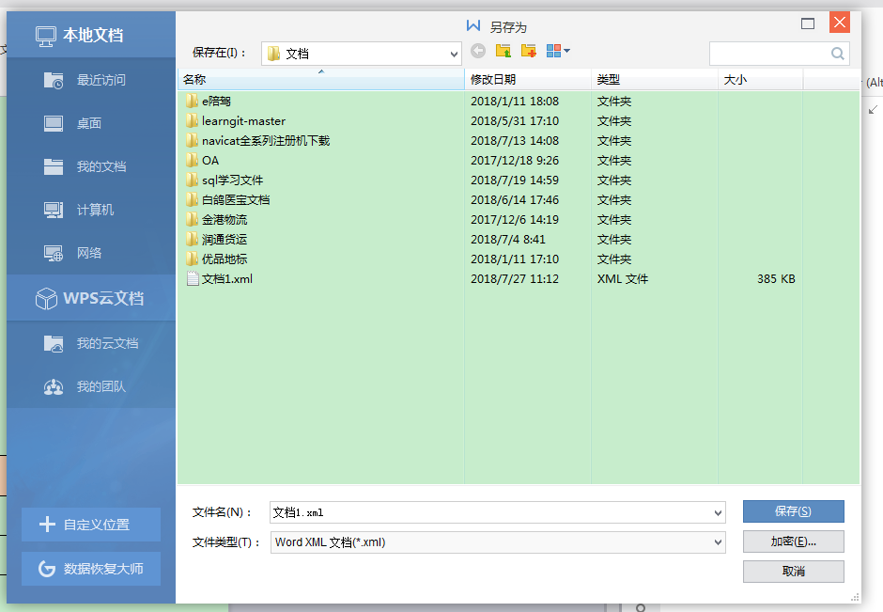
Task: Select the OA folder icon
Action: click(192, 161)
